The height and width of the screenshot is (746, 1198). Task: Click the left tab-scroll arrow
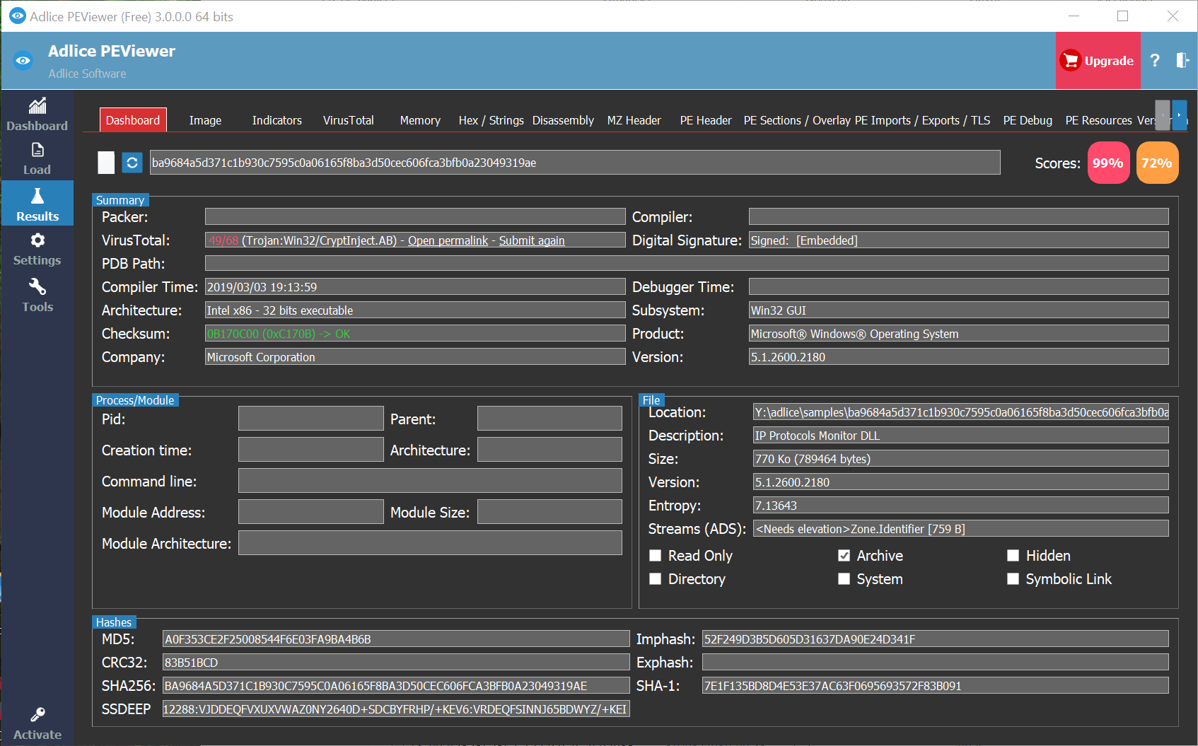click(1163, 115)
